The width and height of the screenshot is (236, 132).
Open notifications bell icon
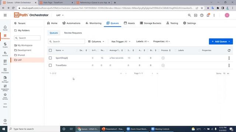[208, 15]
